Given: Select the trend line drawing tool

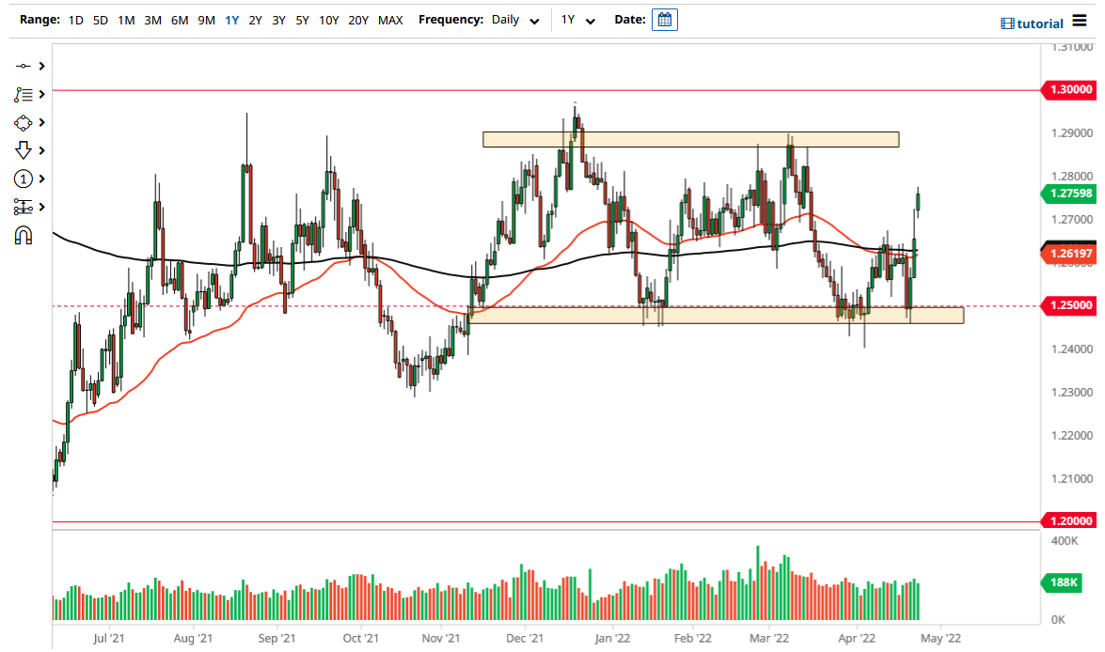Looking at the screenshot, I should [x=24, y=66].
